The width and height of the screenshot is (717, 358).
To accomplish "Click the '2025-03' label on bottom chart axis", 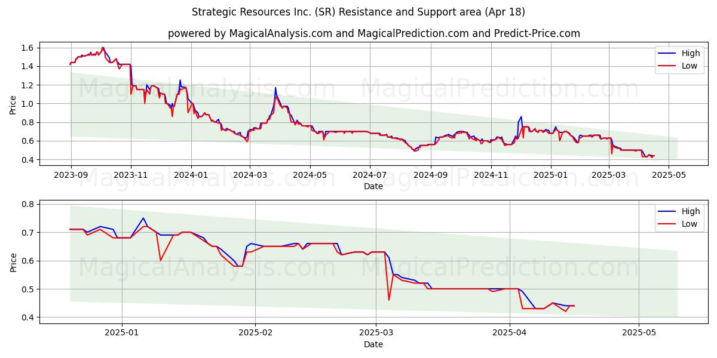I will pyautogui.click(x=377, y=334).
